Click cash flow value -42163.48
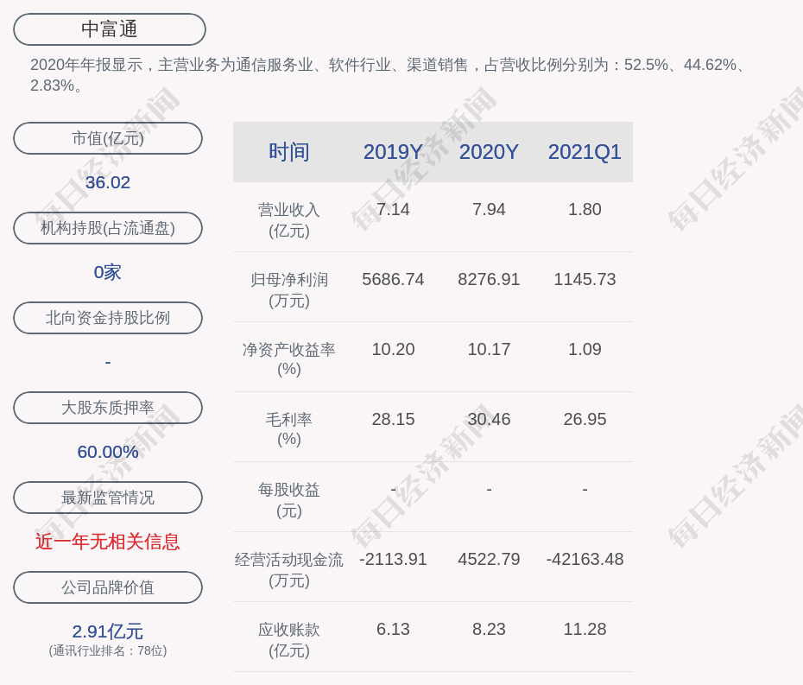This screenshot has width=803, height=685. click(x=585, y=560)
